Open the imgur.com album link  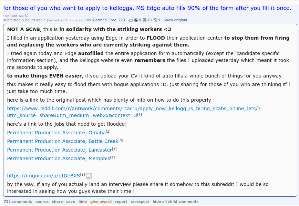pyautogui.click(x=43, y=176)
